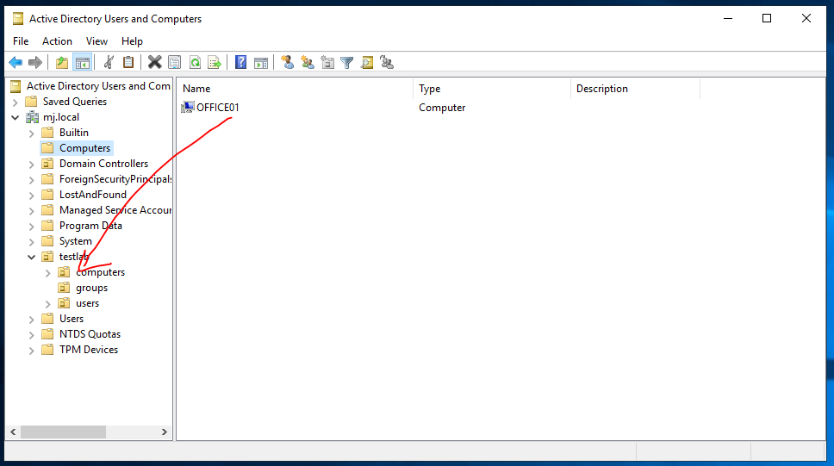Toggle the Show/Hide Console Tree icon
This screenshot has height=466, width=834.
83,63
